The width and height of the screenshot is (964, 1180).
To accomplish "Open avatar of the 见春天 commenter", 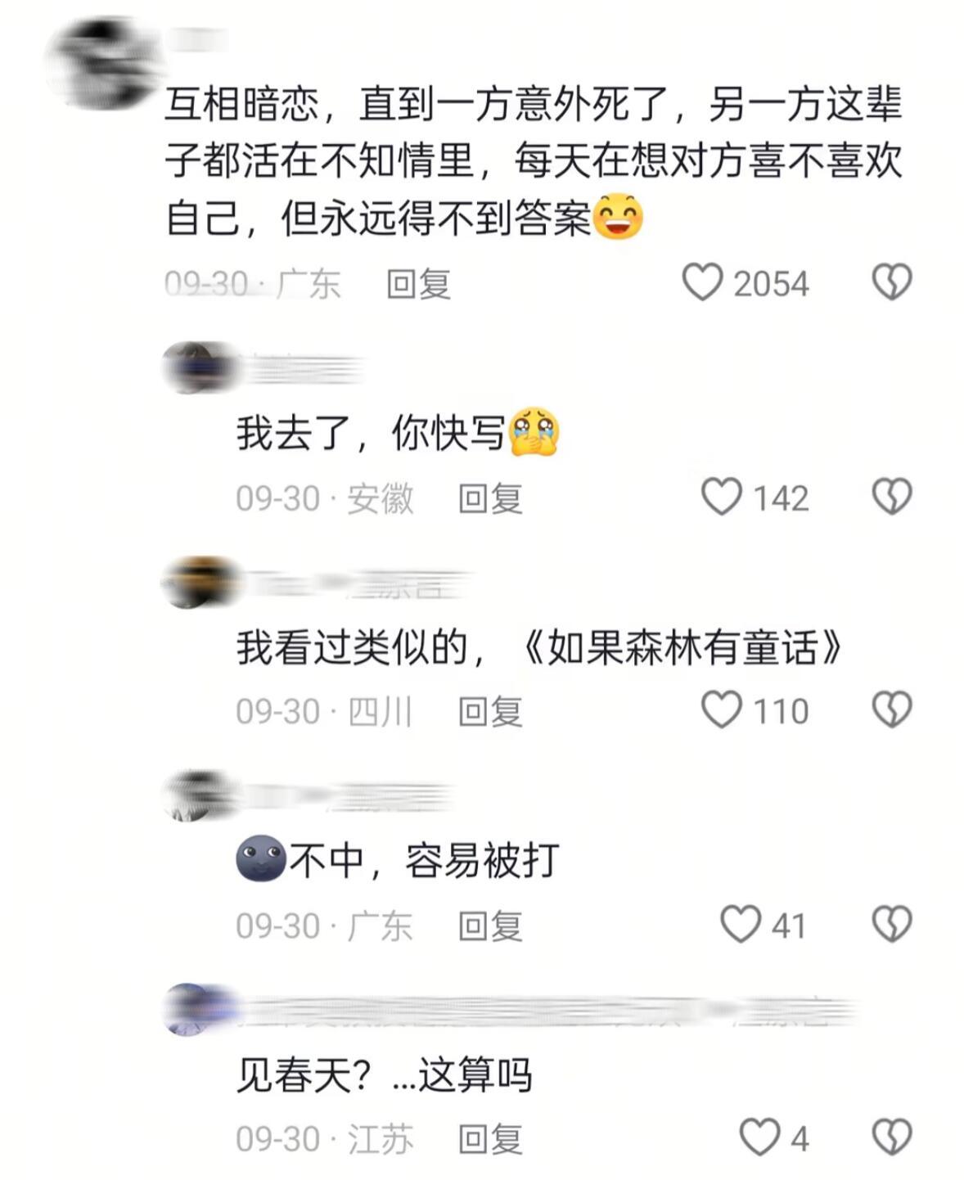I will [x=196, y=1009].
